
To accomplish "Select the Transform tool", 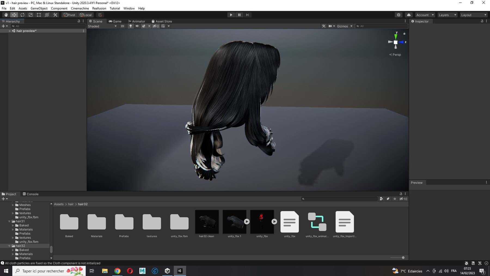I will pos(47,15).
